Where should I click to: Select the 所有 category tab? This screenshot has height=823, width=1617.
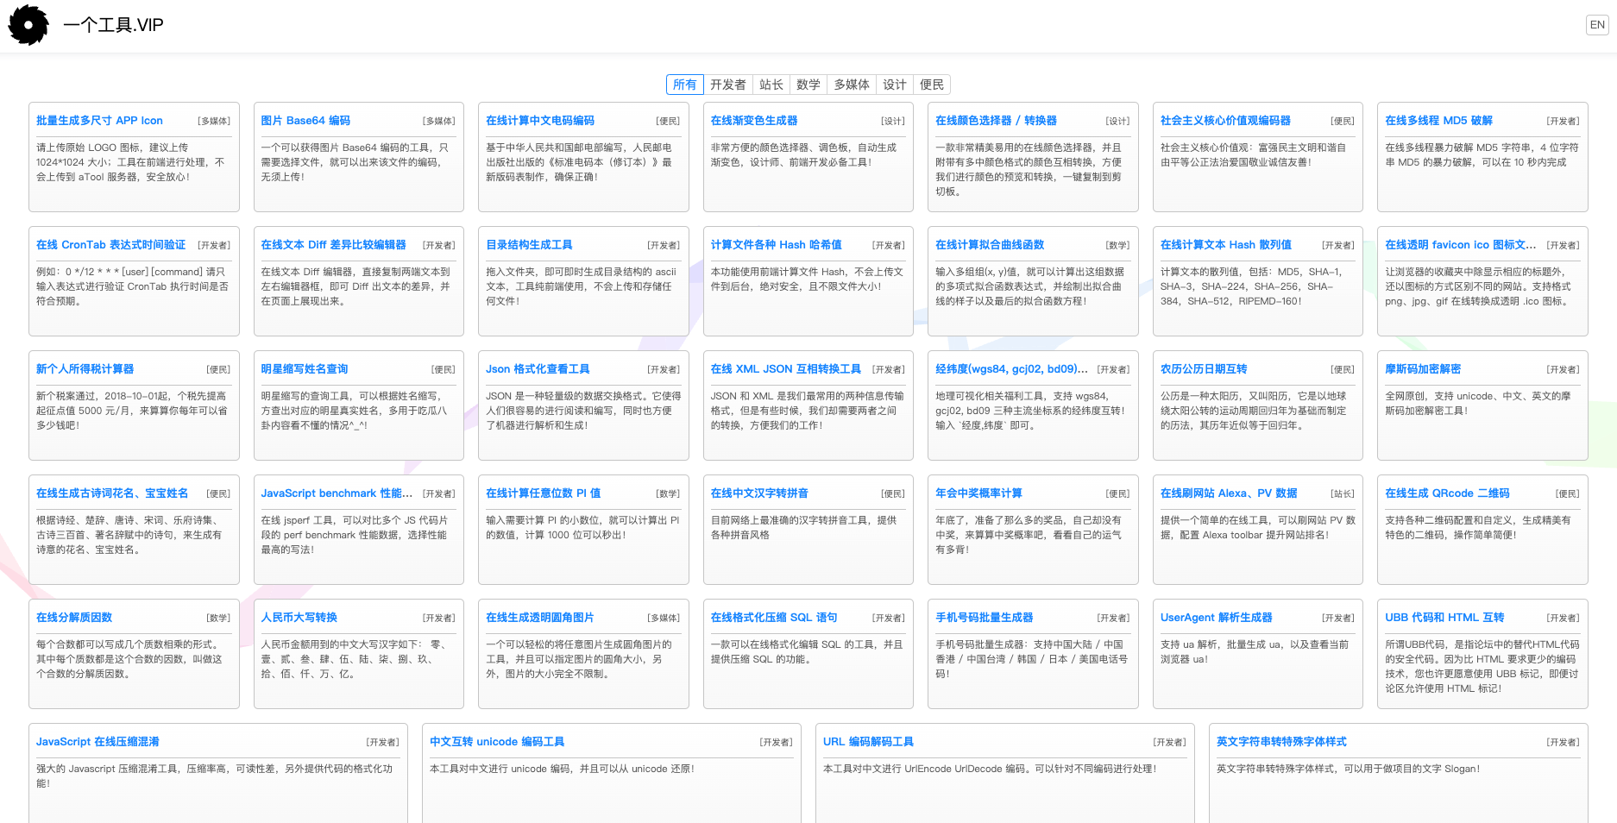tap(684, 85)
